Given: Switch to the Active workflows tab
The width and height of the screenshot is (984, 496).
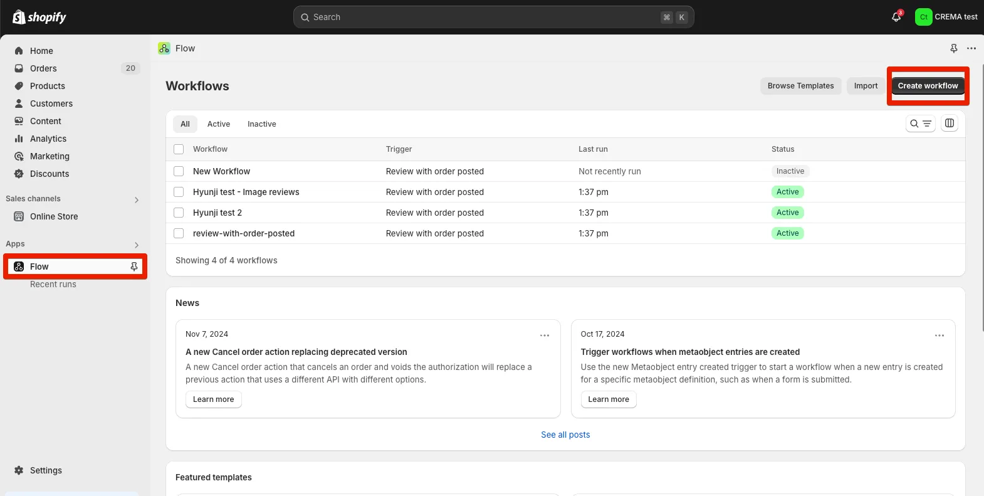Looking at the screenshot, I should (x=219, y=124).
